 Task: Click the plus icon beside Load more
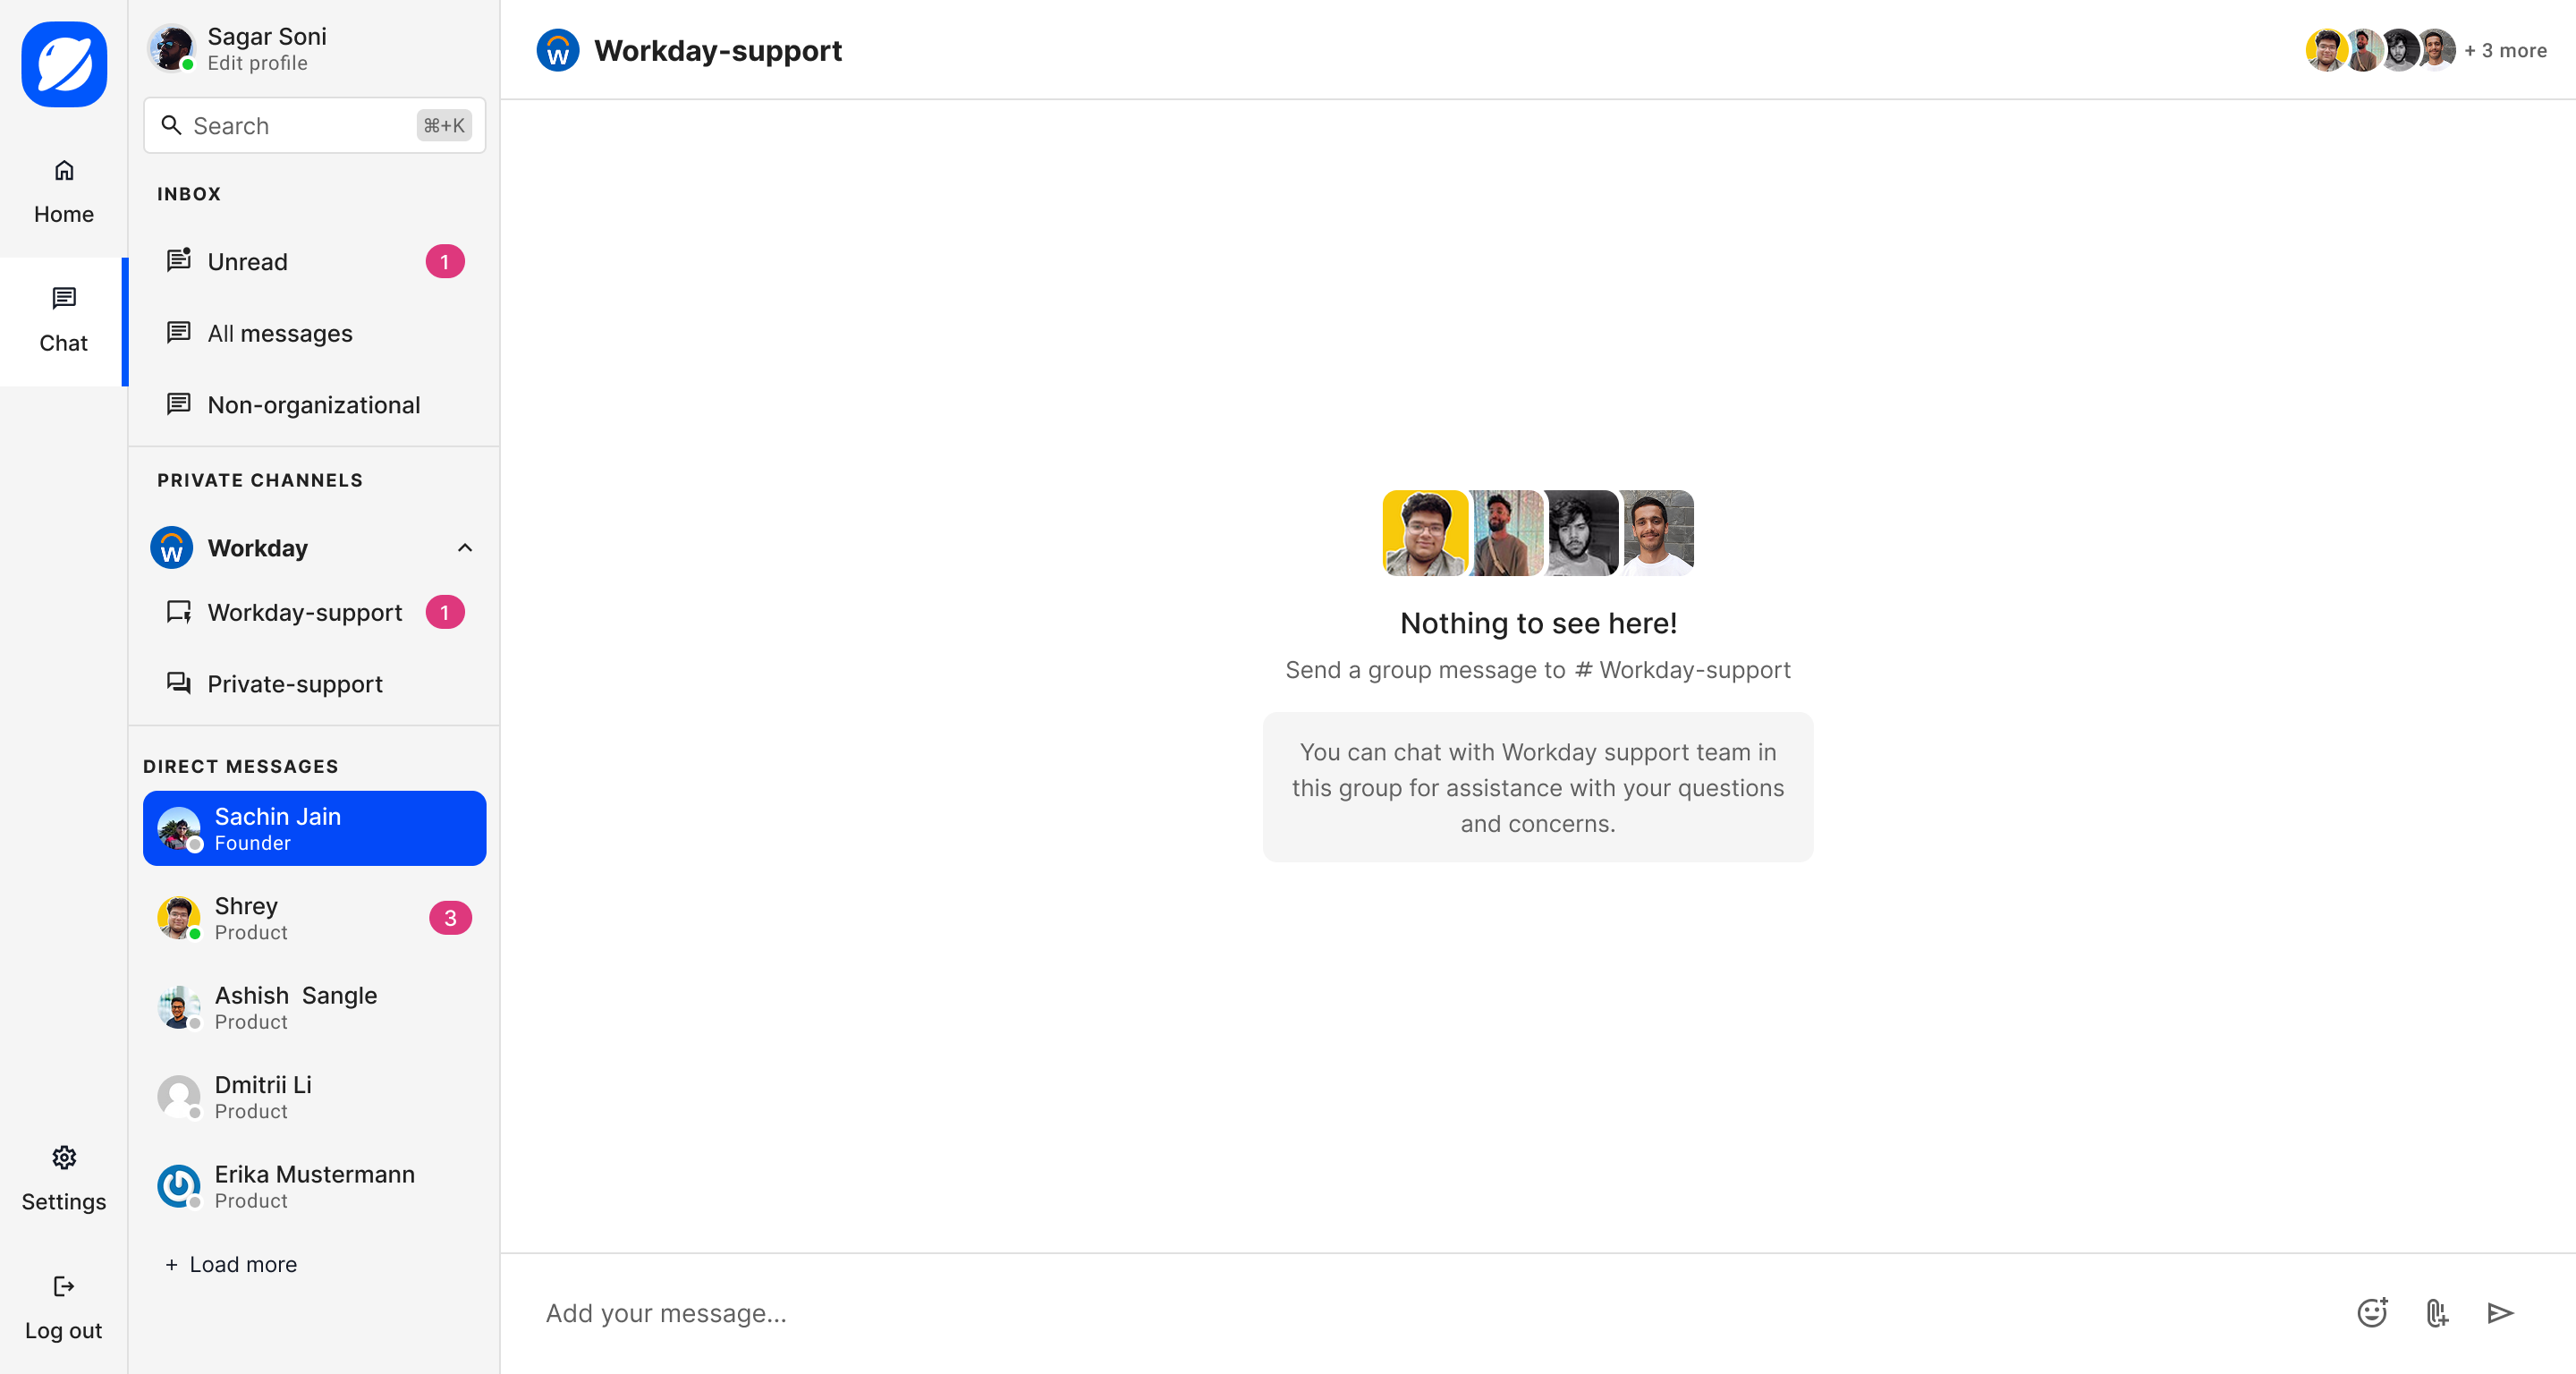(x=171, y=1264)
